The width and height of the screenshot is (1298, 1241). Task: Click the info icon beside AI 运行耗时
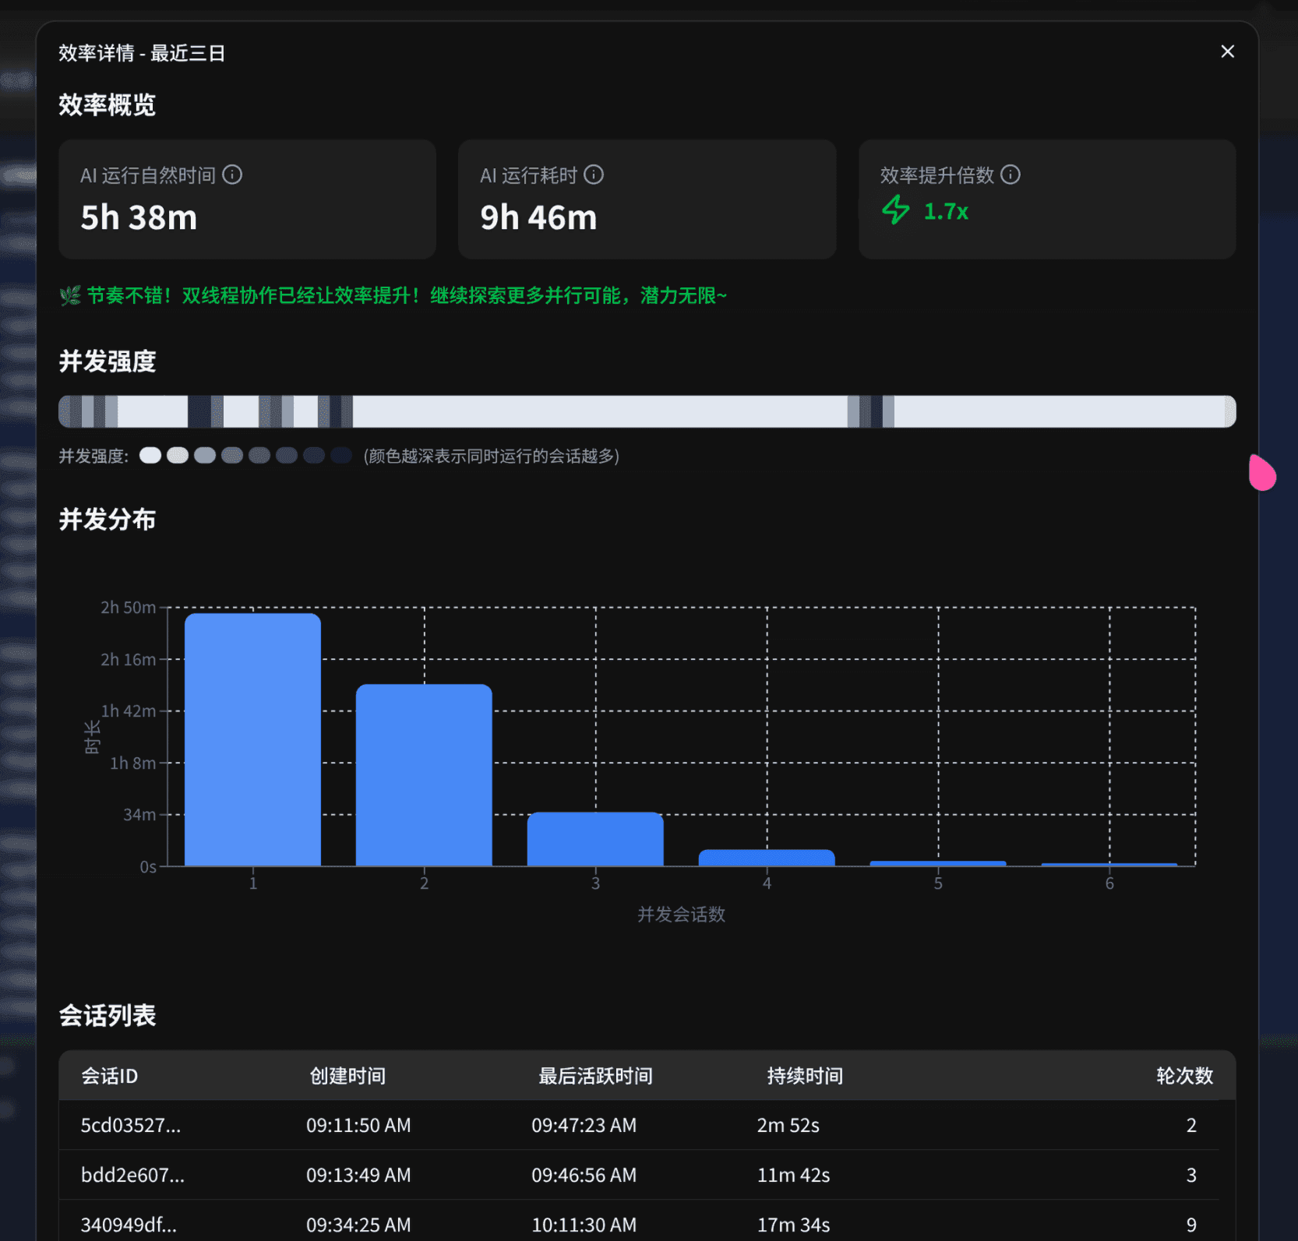(594, 175)
